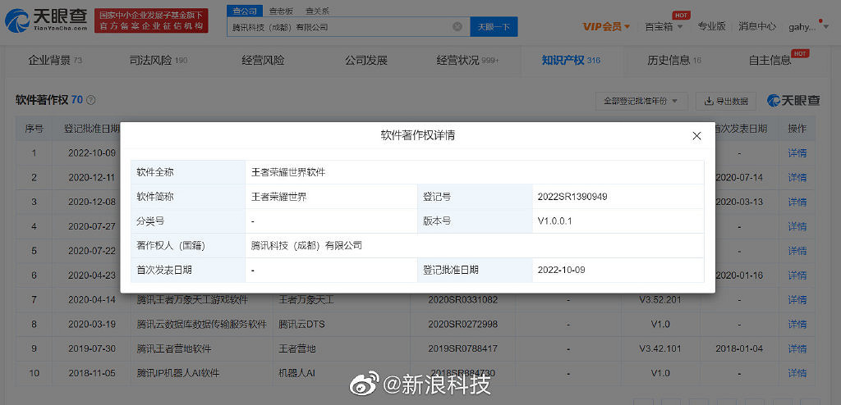The height and width of the screenshot is (405, 841).
Task: Click the 2020SR0272998 registration number cell
Action: 463,324
